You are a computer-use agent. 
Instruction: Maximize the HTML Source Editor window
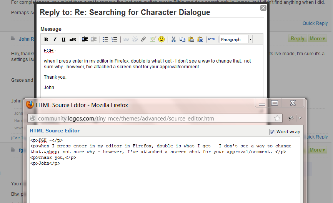coord(275,103)
